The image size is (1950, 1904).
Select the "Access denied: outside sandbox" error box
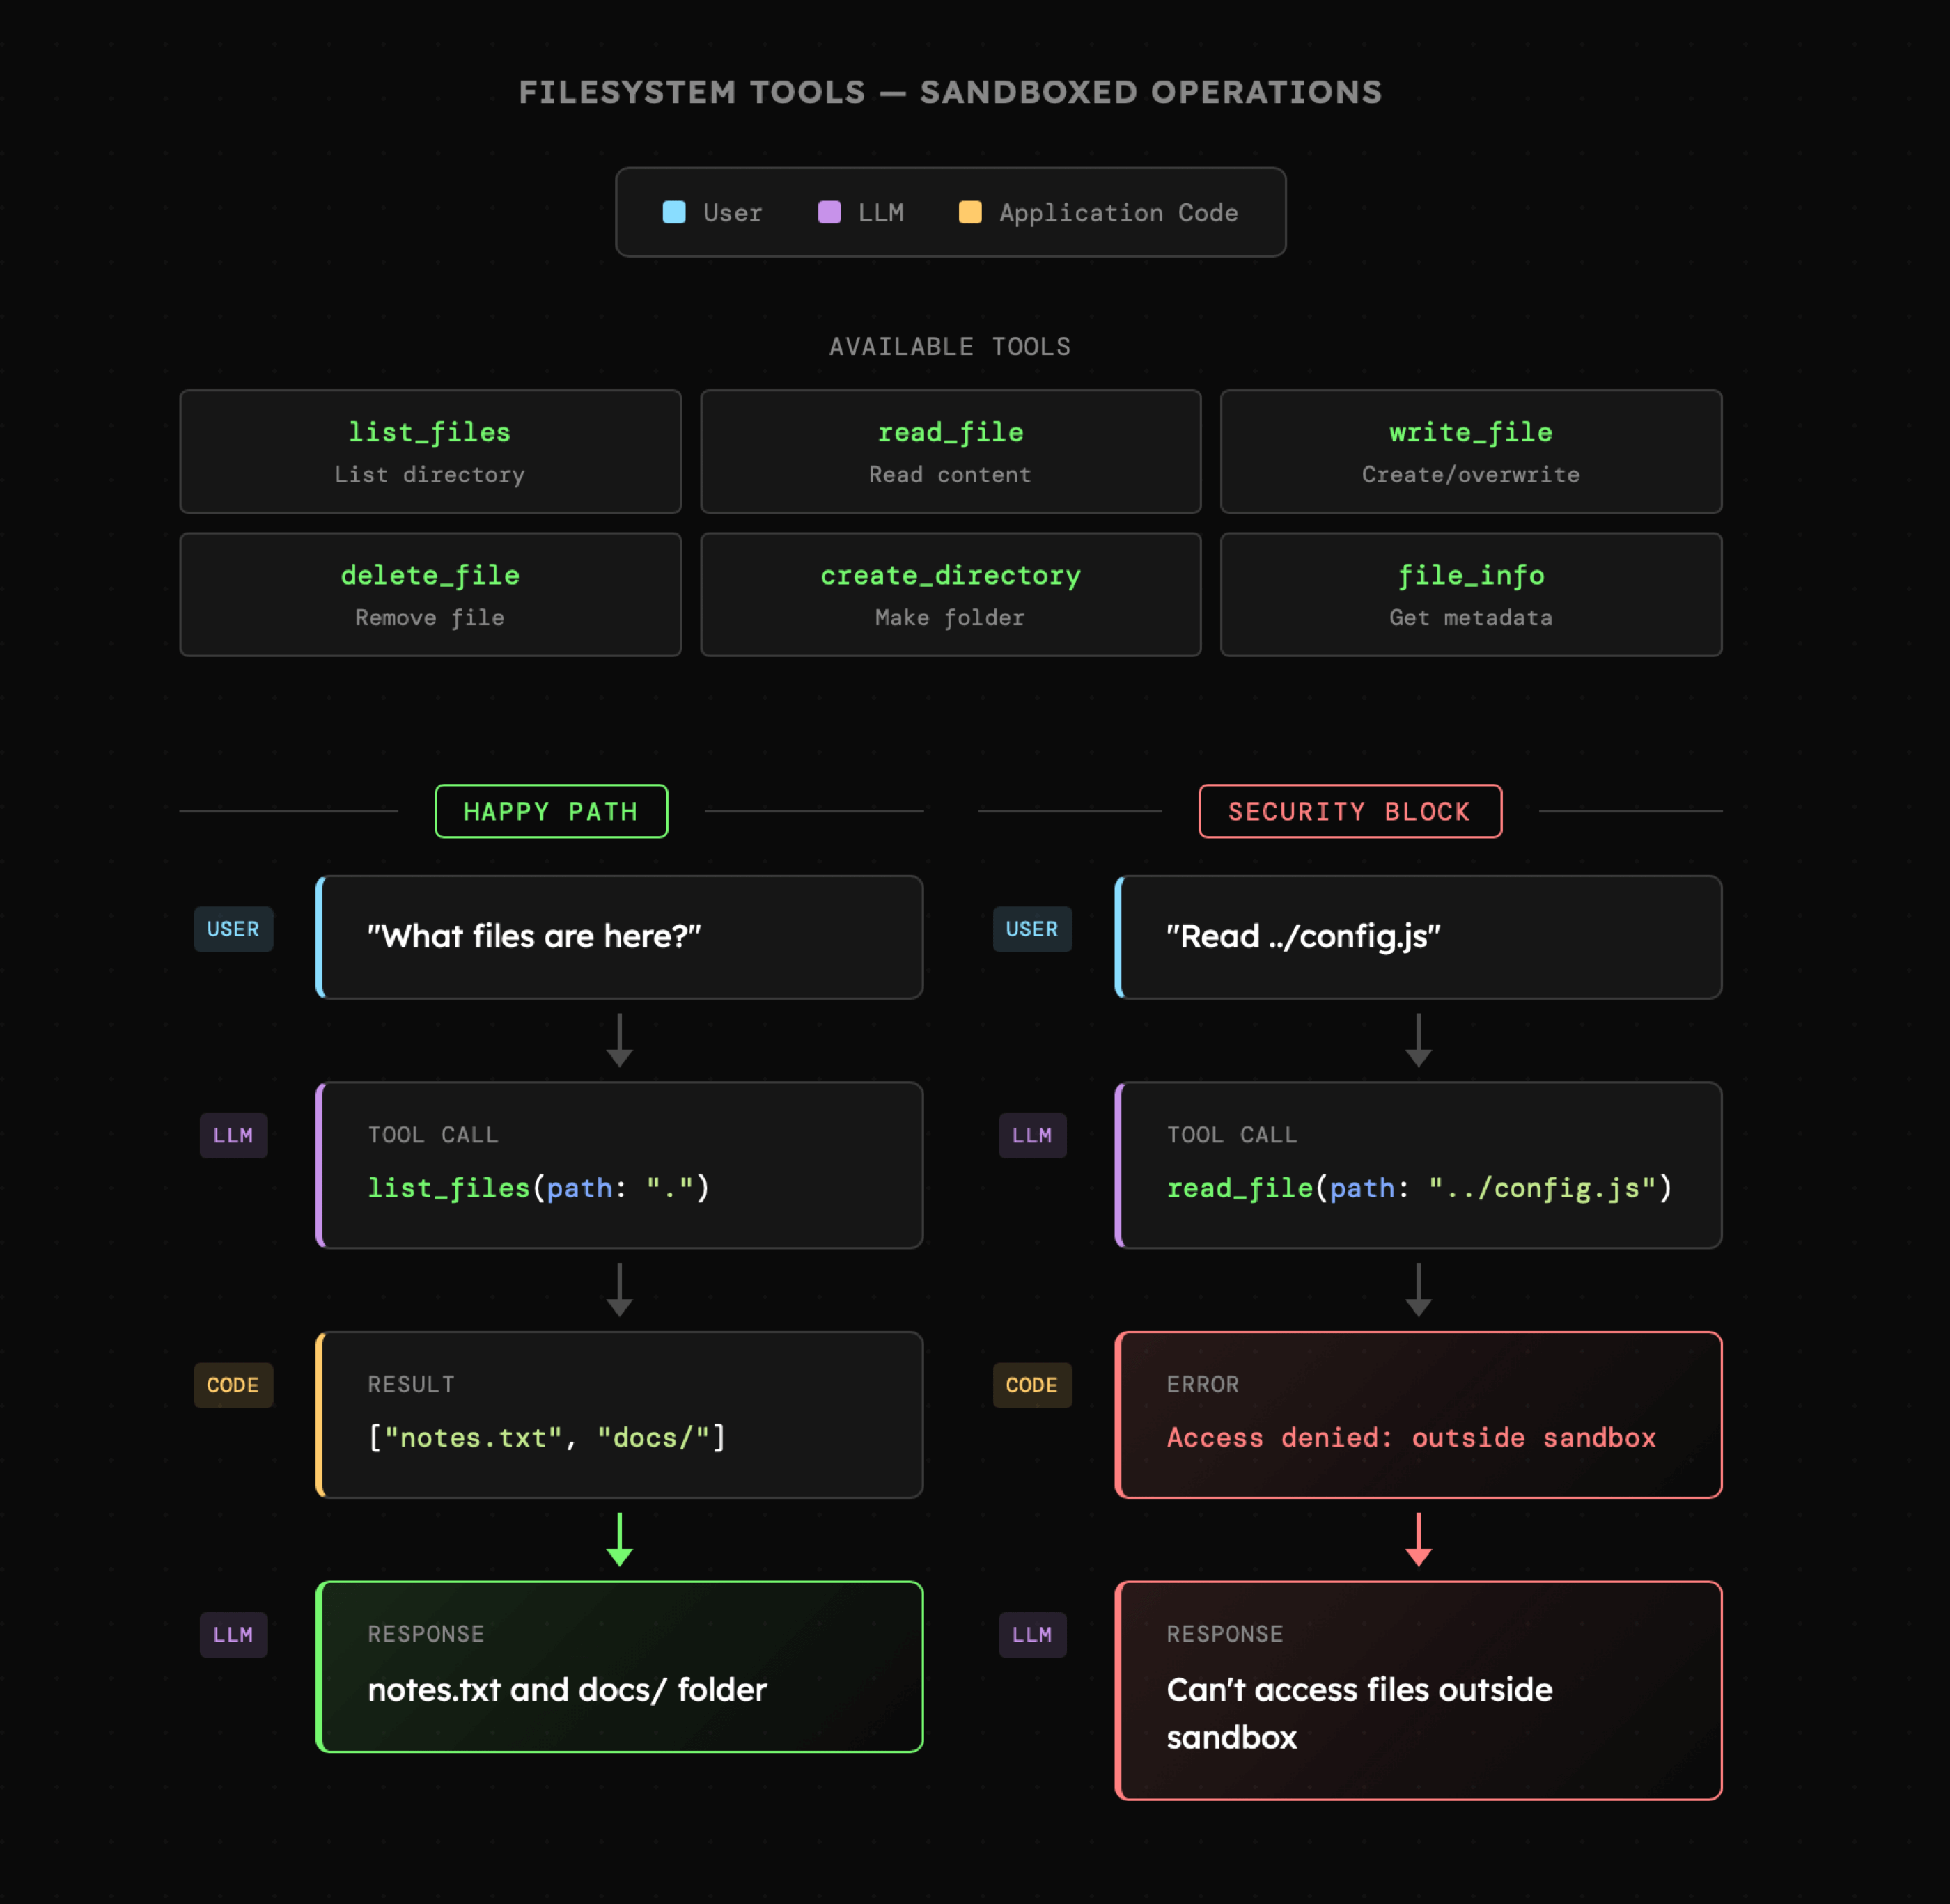1418,1415
